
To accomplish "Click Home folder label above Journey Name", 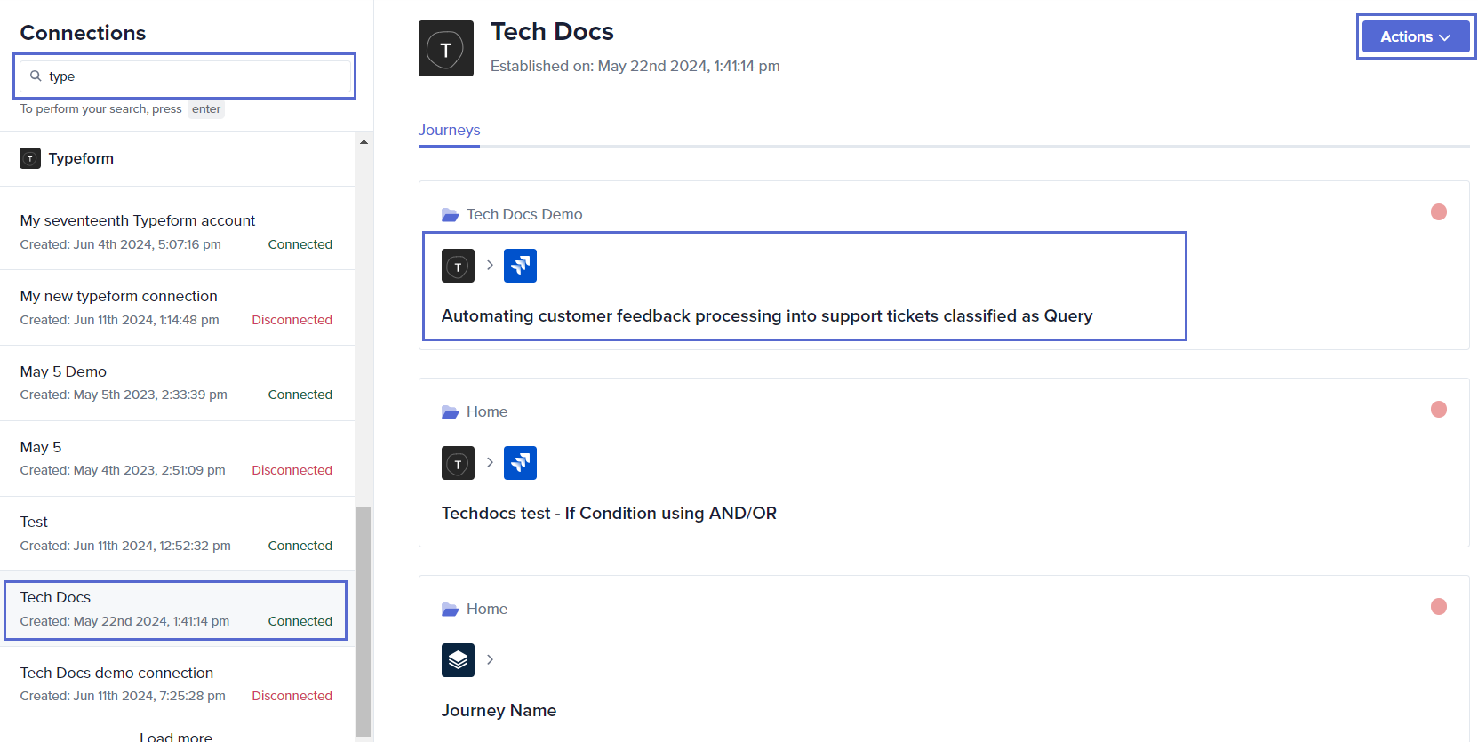I will pyautogui.click(x=487, y=610).
